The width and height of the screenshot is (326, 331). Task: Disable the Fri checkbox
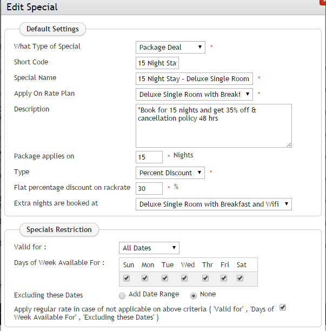tap(224, 278)
